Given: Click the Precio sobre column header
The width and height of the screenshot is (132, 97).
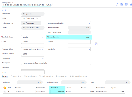Looking at the screenshot, I should [x=101, y=88].
